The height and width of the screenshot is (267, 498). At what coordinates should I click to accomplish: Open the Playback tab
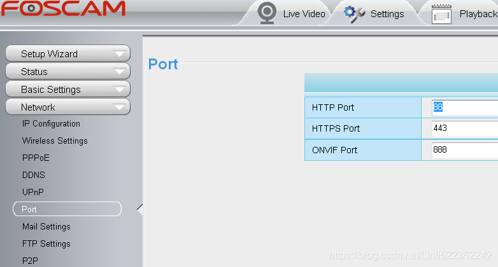pyautogui.click(x=478, y=14)
